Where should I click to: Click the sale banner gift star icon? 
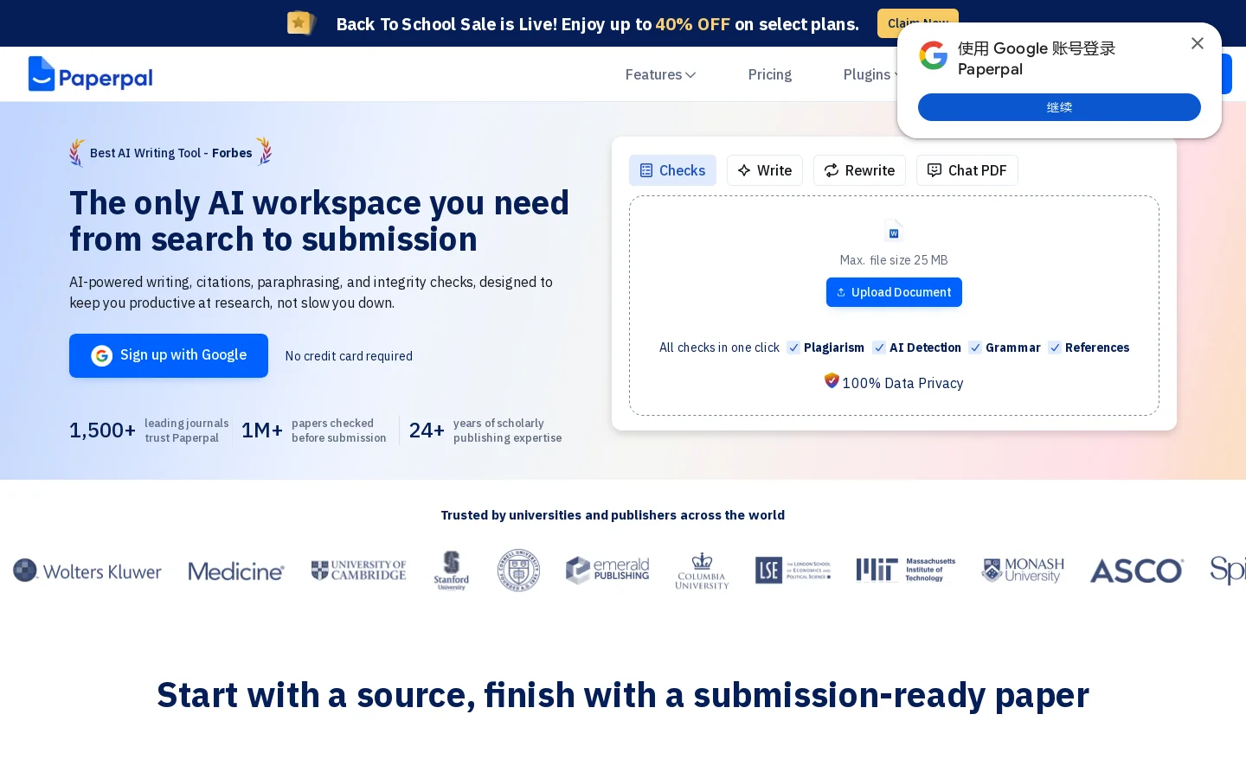[301, 23]
